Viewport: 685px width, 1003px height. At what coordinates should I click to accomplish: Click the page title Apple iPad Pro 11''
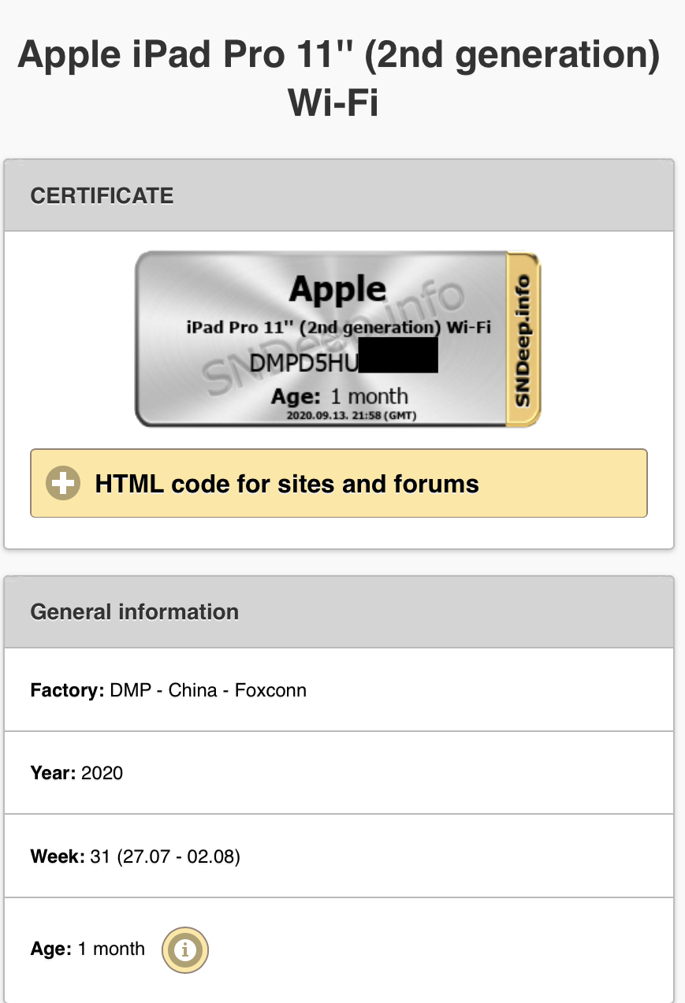pos(339,56)
